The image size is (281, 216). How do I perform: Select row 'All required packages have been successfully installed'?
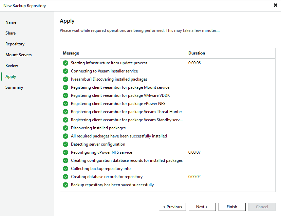[168, 136]
